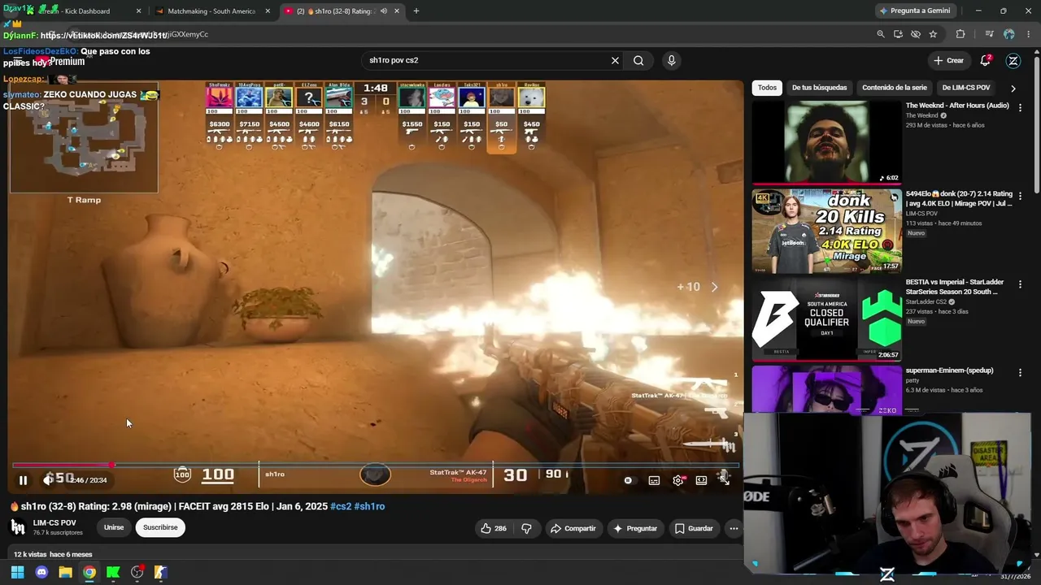Screen dimensions: 1041x585
Task: Select the Todos filter chip
Action: pyautogui.click(x=767, y=88)
